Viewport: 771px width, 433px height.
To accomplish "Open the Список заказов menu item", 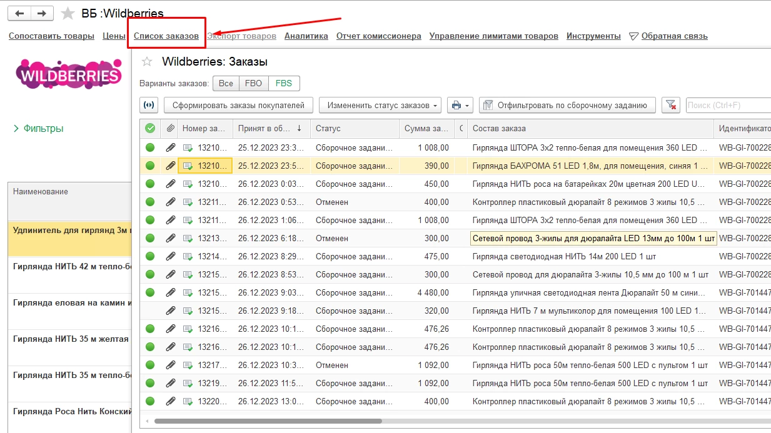I will tap(166, 36).
